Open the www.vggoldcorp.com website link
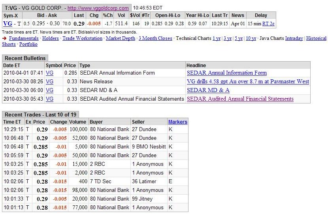 [98, 8]
